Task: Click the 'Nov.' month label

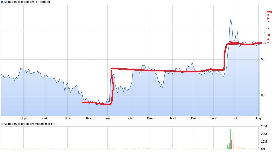Action: click(x=68, y=118)
